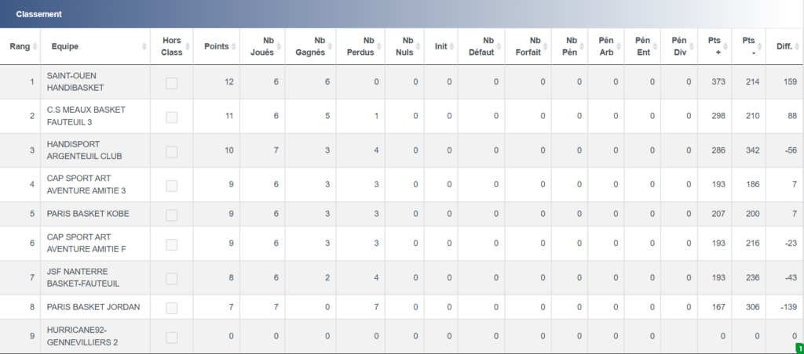Click the Nb Perdus sort icon
The width and height of the screenshot is (804, 354).
point(379,46)
